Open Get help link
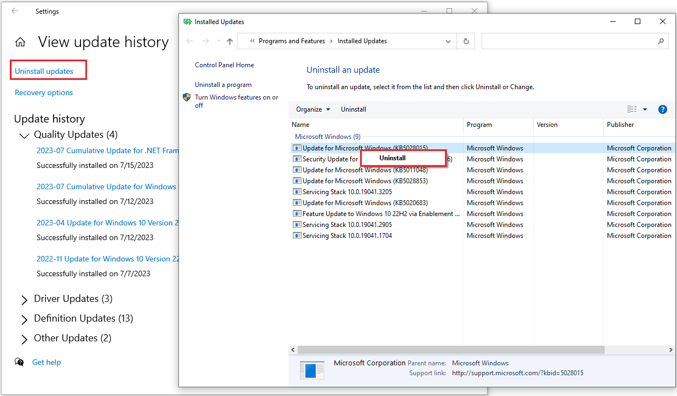This screenshot has height=396, width=677. pos(47,362)
